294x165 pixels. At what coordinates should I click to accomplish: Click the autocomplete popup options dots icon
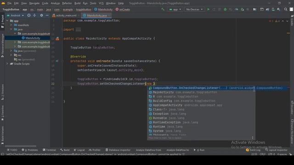(x=252, y=137)
